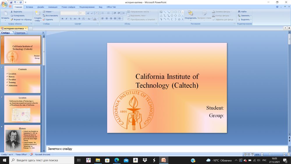Click Найти find button

tap(242, 12)
